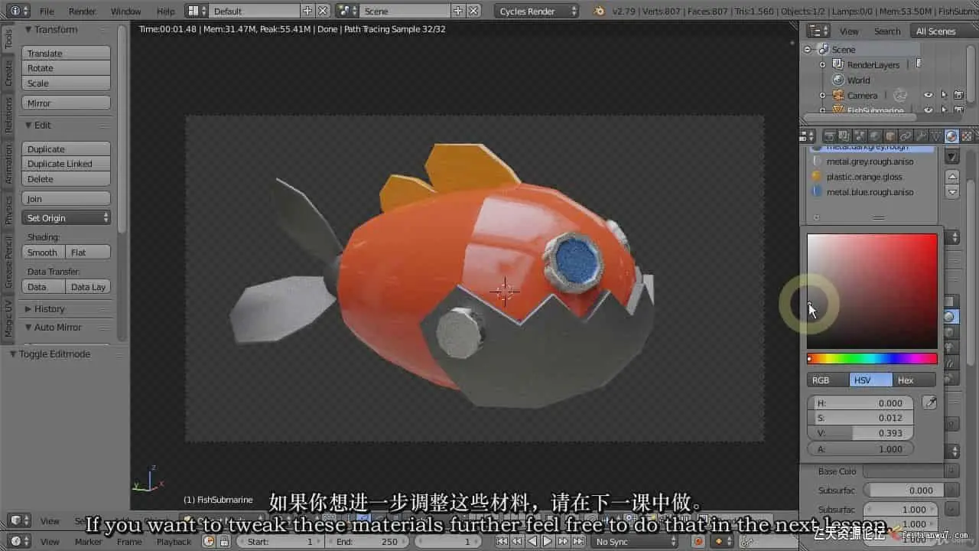Open the Material properties tab icon
Image resolution: width=979 pixels, height=551 pixels.
pos(951,136)
